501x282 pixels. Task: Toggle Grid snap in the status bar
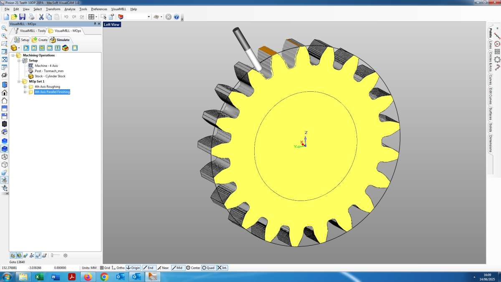point(105,268)
